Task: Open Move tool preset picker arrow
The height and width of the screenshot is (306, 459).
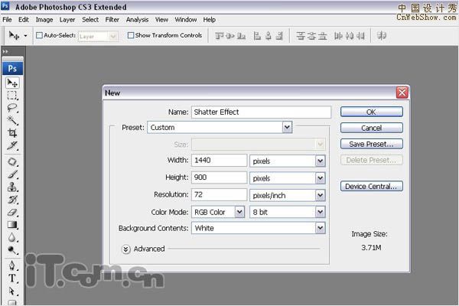Action: click(25, 36)
